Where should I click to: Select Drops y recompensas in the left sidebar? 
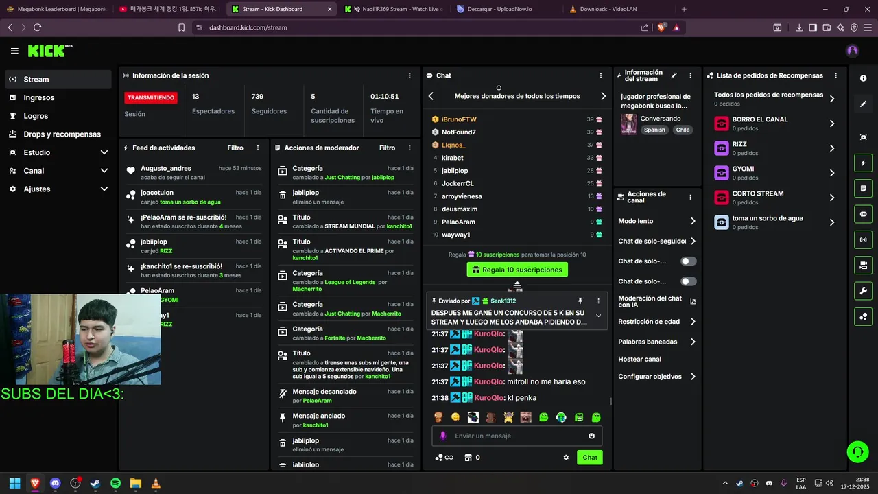tap(58, 134)
